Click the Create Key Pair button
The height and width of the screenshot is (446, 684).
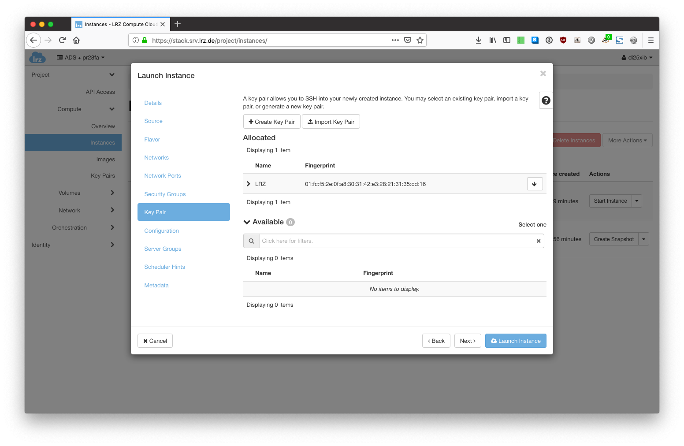(x=271, y=122)
